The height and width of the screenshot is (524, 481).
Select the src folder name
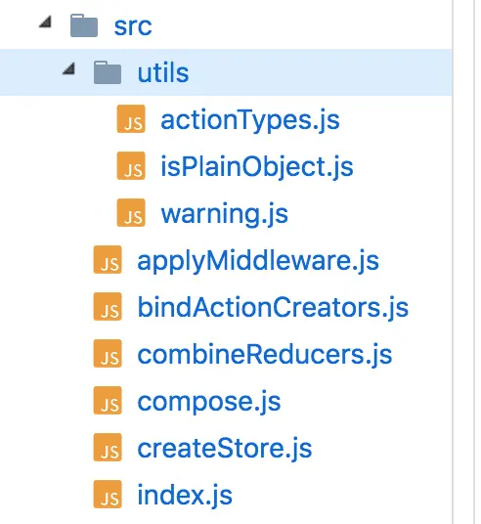(133, 26)
